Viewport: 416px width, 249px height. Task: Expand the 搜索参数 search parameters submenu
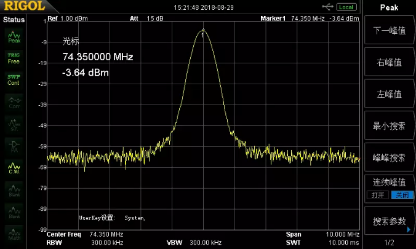pos(389,221)
